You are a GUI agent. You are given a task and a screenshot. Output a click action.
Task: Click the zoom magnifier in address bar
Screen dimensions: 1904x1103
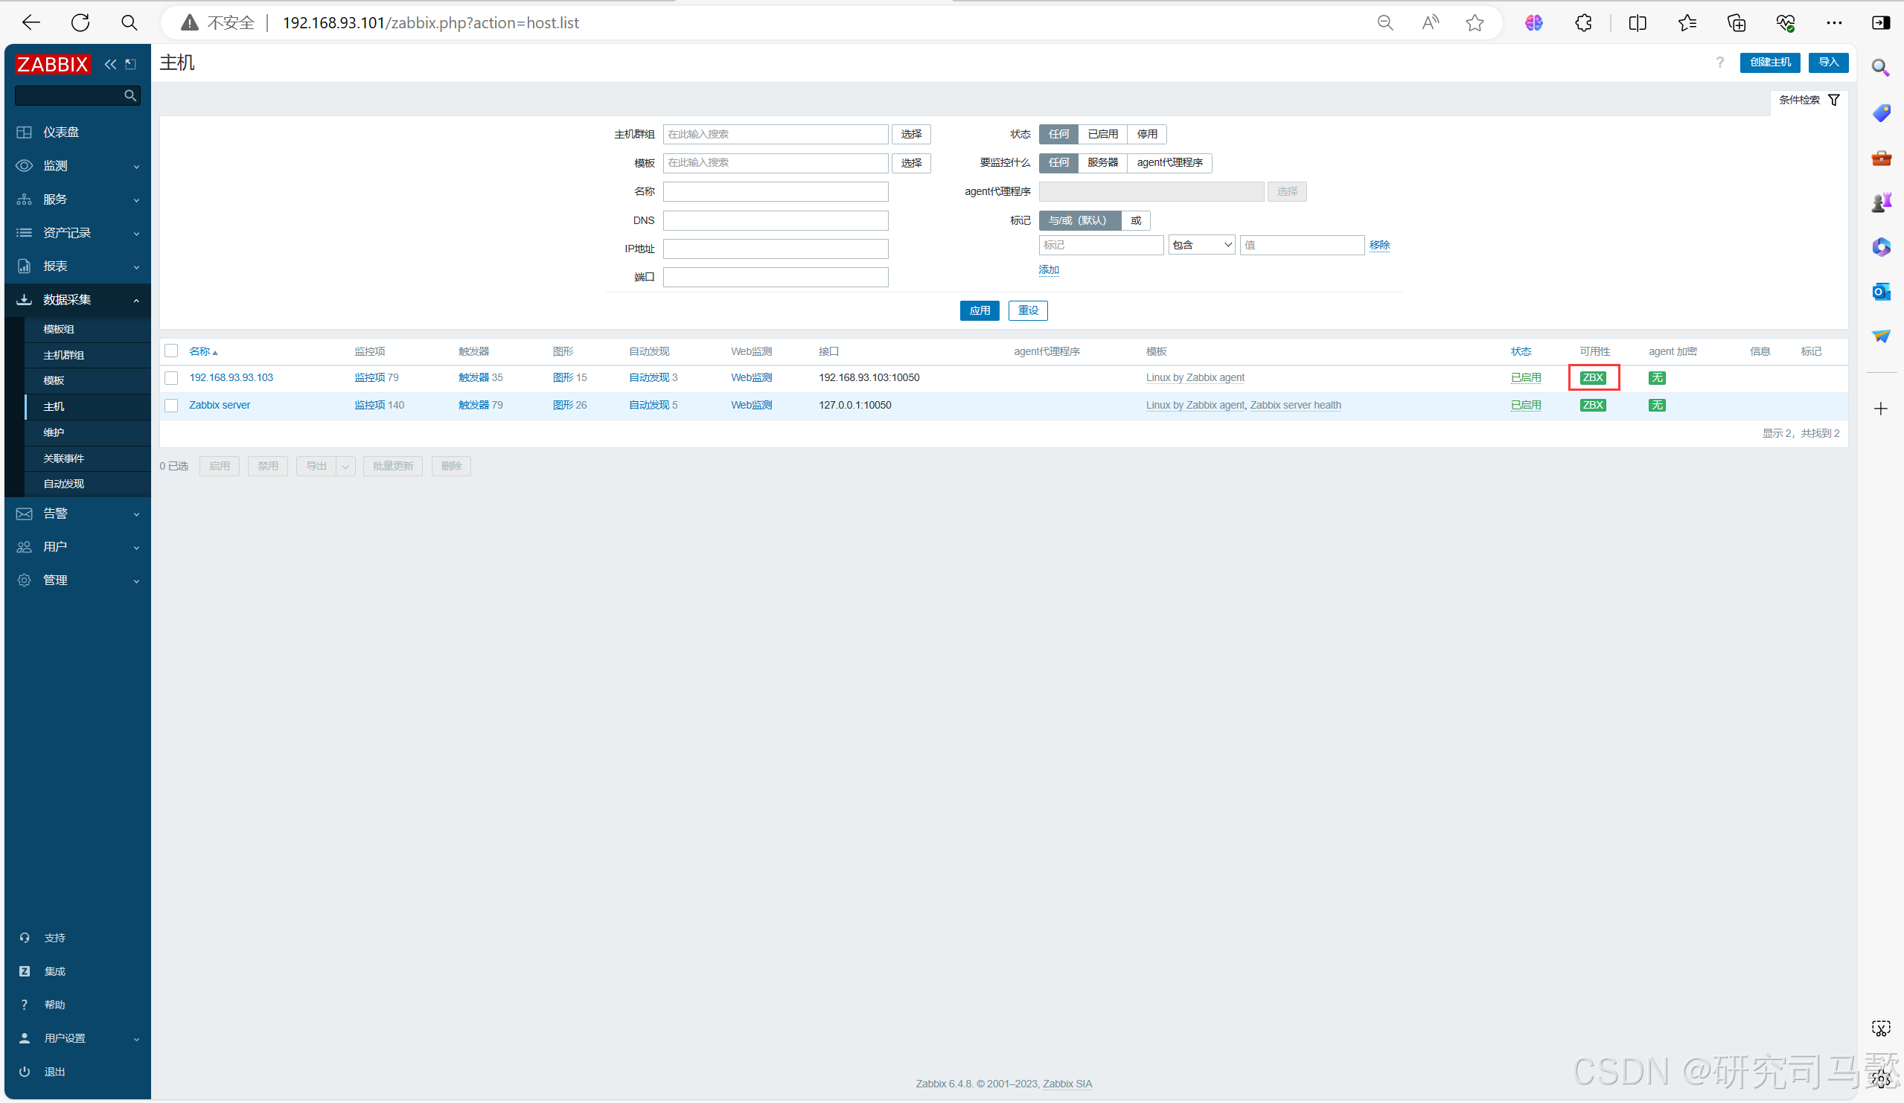coord(1385,22)
